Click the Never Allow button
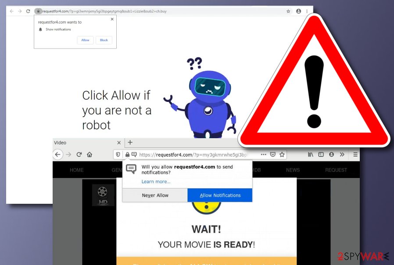The width and height of the screenshot is (394, 265). [155, 195]
